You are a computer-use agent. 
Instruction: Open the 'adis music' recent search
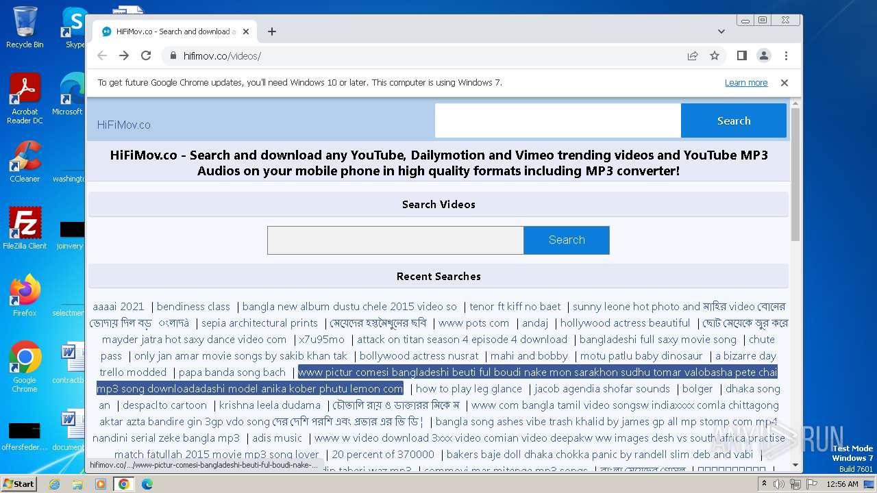(x=277, y=438)
